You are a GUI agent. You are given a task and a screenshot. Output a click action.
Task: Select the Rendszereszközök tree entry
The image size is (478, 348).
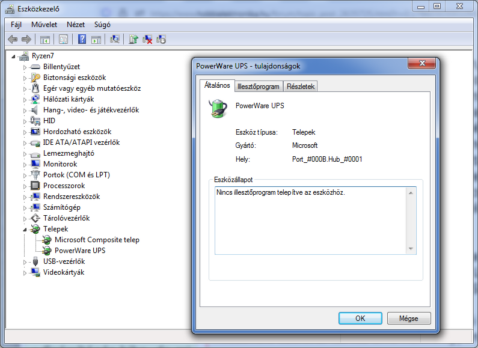72,197
